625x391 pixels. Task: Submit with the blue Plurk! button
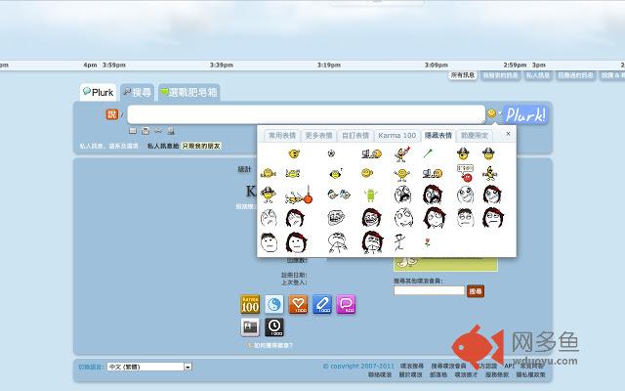[525, 115]
